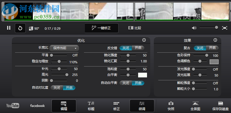Set 自动白平衡 to 开启

pos(138,83)
